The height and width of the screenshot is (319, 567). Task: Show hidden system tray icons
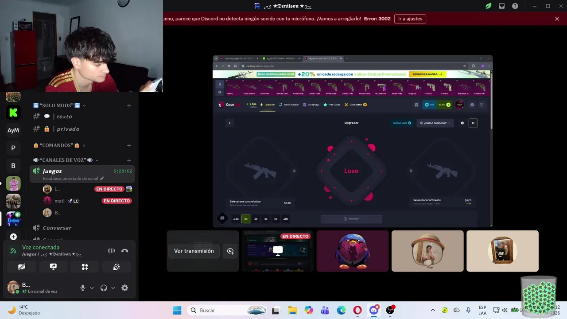(x=433, y=310)
